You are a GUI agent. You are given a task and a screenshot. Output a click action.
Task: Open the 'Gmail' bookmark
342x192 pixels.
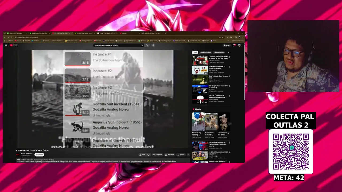11,41
